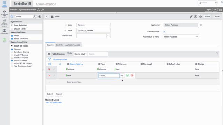Click Submit button in form header
The width and height of the screenshot is (223, 125).
(207, 16)
